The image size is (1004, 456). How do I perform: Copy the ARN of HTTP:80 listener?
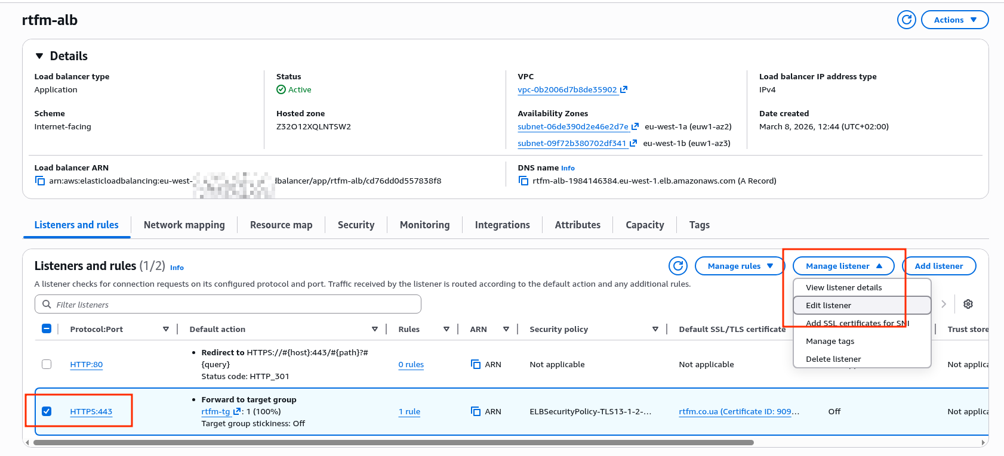[476, 364]
